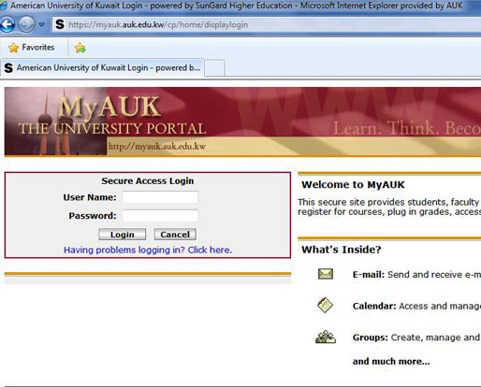
Task: Click the Calendar notepad icon
Action: click(325, 305)
